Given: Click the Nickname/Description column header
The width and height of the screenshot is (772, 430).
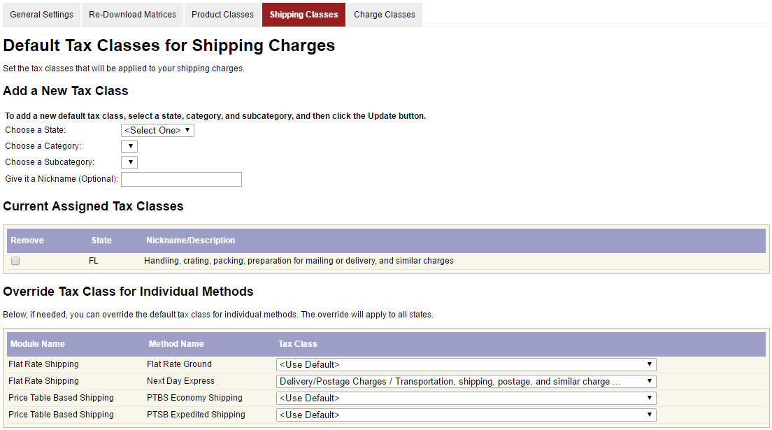Looking at the screenshot, I should pyautogui.click(x=190, y=241).
